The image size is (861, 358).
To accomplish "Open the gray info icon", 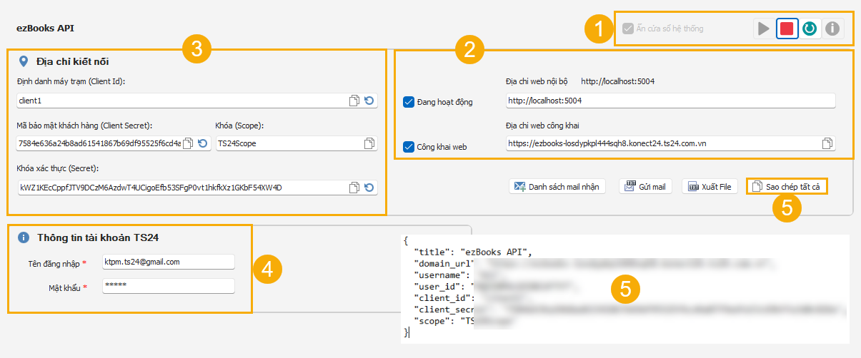I will coord(832,29).
